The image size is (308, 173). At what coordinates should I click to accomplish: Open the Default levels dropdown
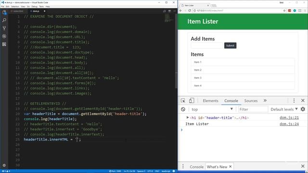(x=284, y=109)
